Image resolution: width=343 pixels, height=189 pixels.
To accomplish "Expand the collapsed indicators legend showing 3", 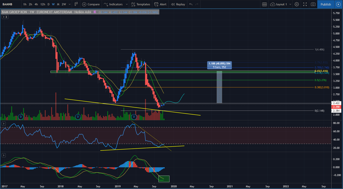I will 5,17.
